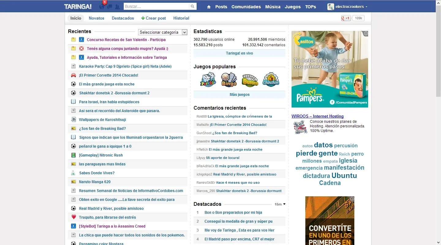Click the image icon beside Naruto Manga 620
The width and height of the screenshot is (441, 245).
pos(73,182)
